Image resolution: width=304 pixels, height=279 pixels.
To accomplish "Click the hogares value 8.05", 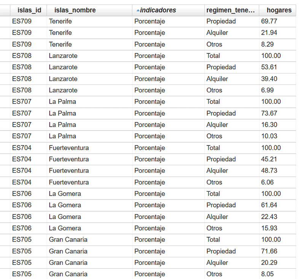I will (x=267, y=274).
